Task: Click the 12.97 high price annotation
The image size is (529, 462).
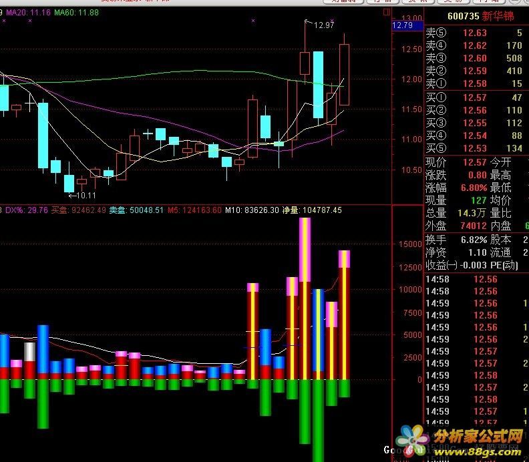Action: click(x=323, y=25)
